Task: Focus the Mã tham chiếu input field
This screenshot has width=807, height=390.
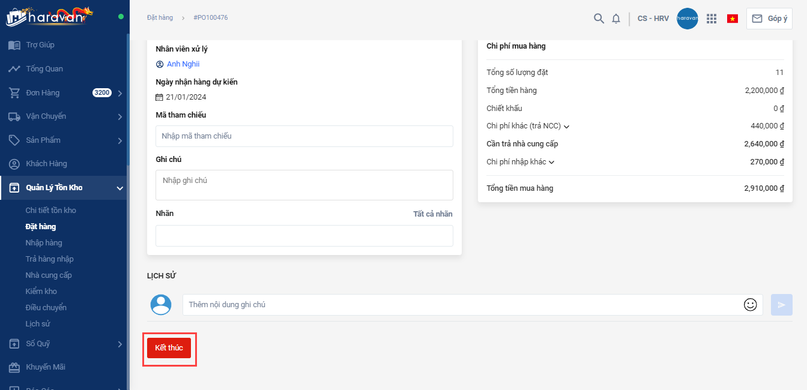Action: point(304,136)
